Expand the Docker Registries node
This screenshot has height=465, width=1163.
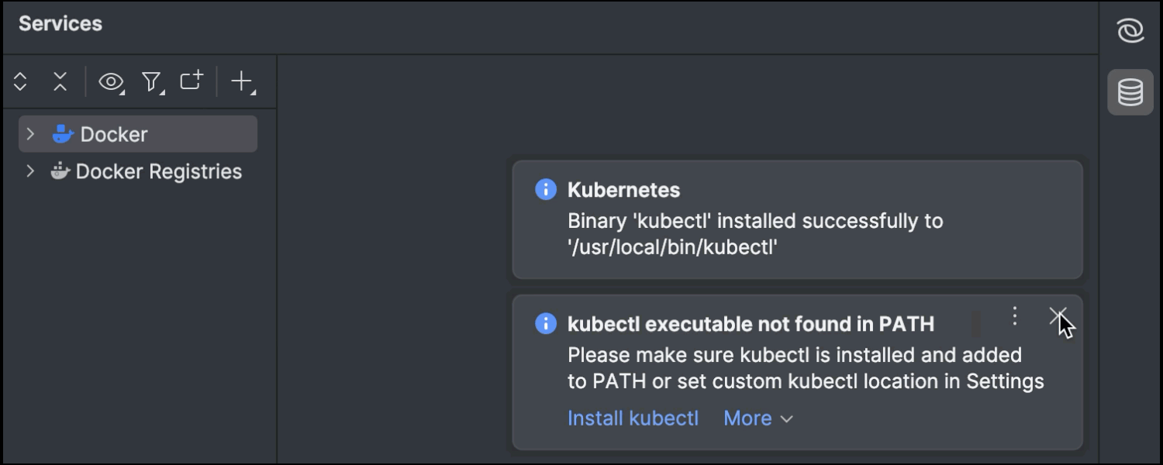click(x=30, y=171)
